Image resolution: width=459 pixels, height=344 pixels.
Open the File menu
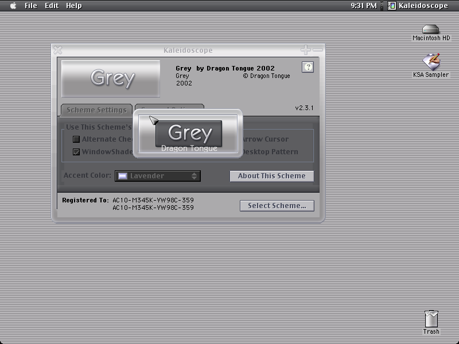(x=31, y=6)
